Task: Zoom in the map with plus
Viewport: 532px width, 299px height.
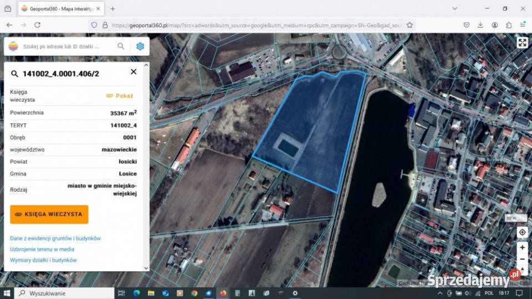Action: (522, 248)
